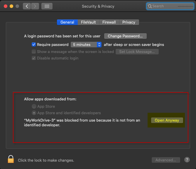Select the General tab
The image size is (196, 169).
coord(67,22)
